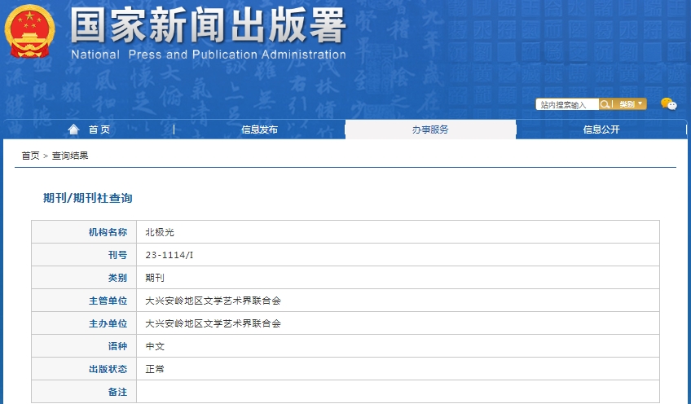Click the National Press and Publication Administration subtitle
691x404 pixels.
pos(209,55)
